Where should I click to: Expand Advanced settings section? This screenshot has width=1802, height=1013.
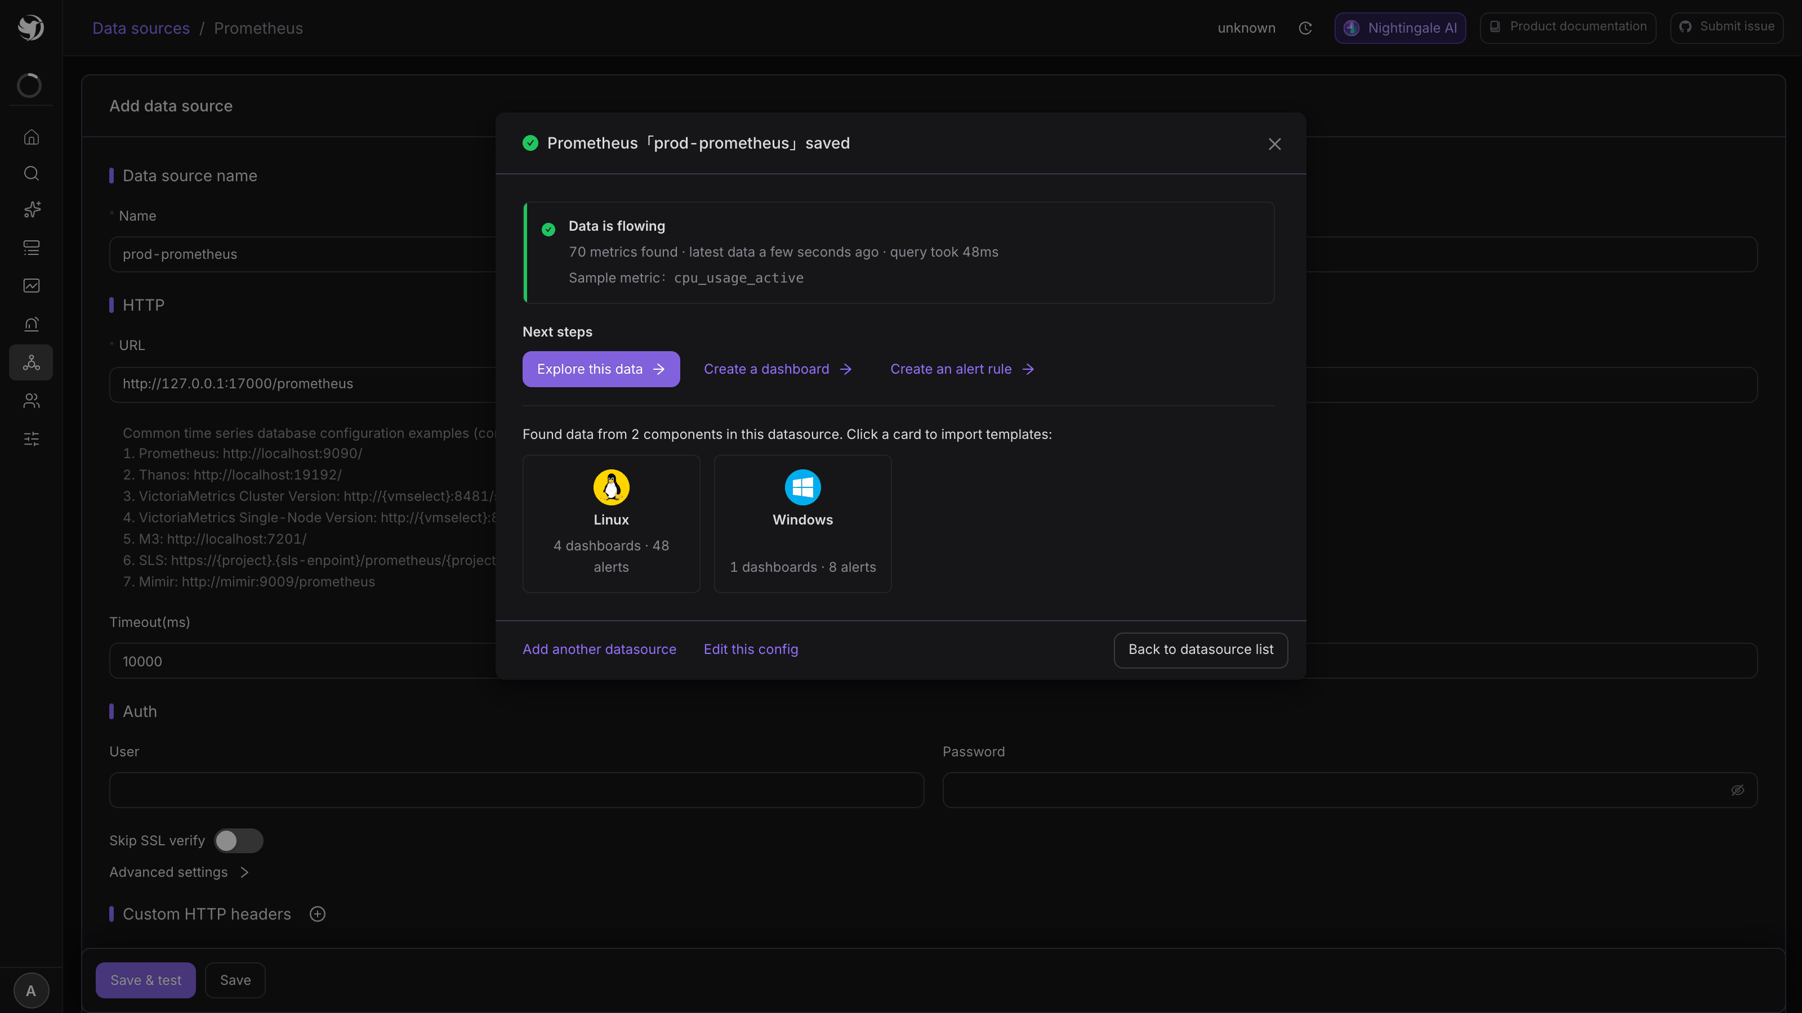179,872
